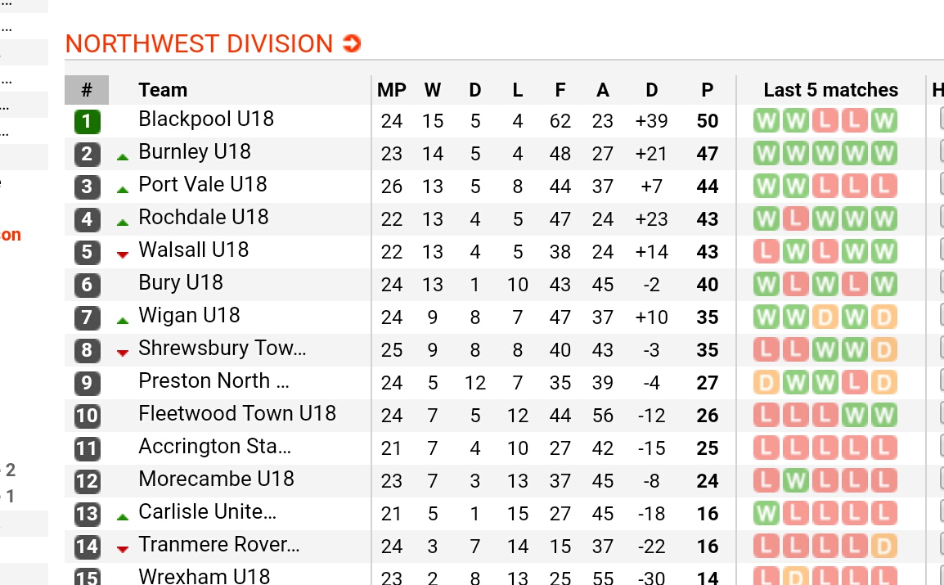Click the Last 5 matches column header
944x585 pixels.
coord(831,90)
